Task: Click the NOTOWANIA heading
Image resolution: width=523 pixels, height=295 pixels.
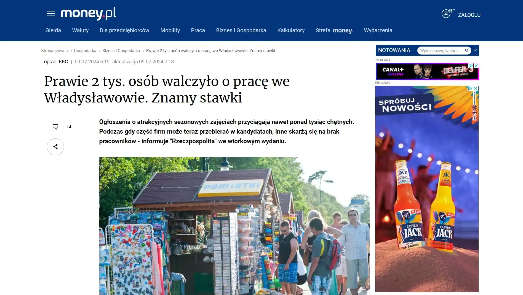Action: point(394,50)
